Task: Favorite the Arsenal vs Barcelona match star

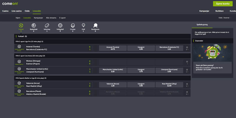Action: click(x=187, y=47)
